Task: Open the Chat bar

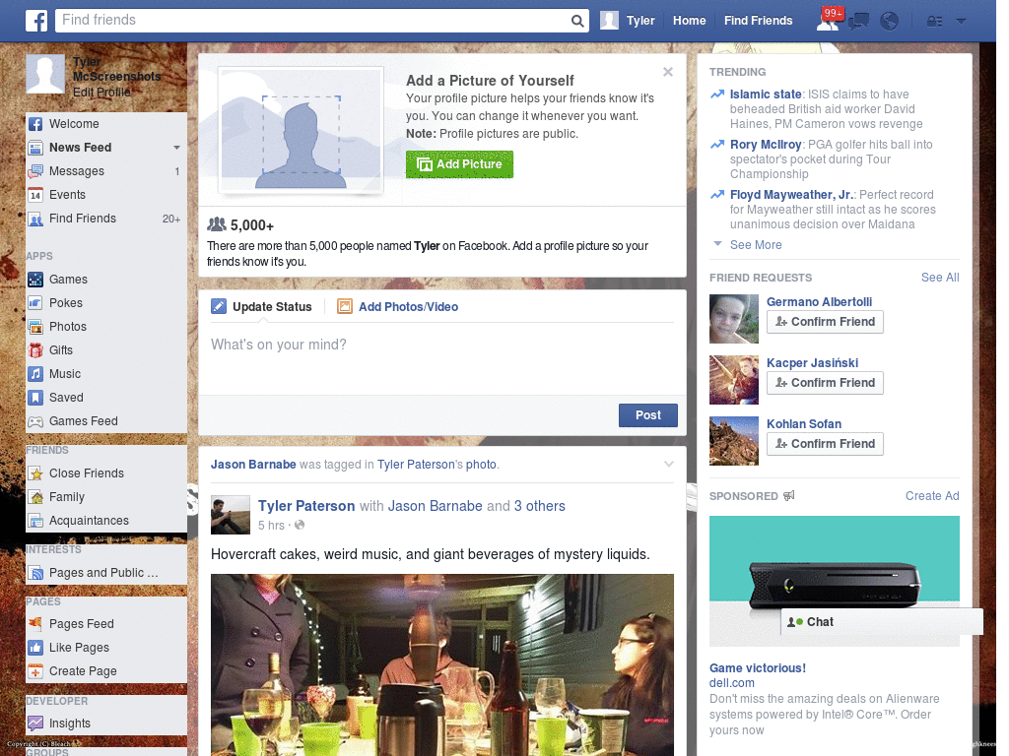Action: 882,622
